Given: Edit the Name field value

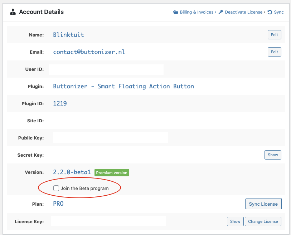Looking at the screenshot, I should click(274, 35).
